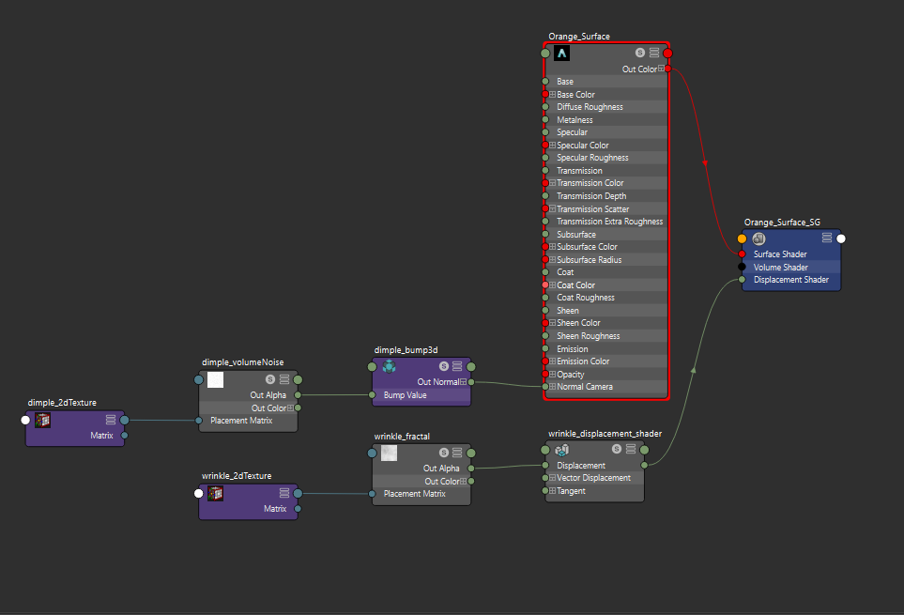Expand the Base Color attribute
904x615 pixels.
(552, 95)
